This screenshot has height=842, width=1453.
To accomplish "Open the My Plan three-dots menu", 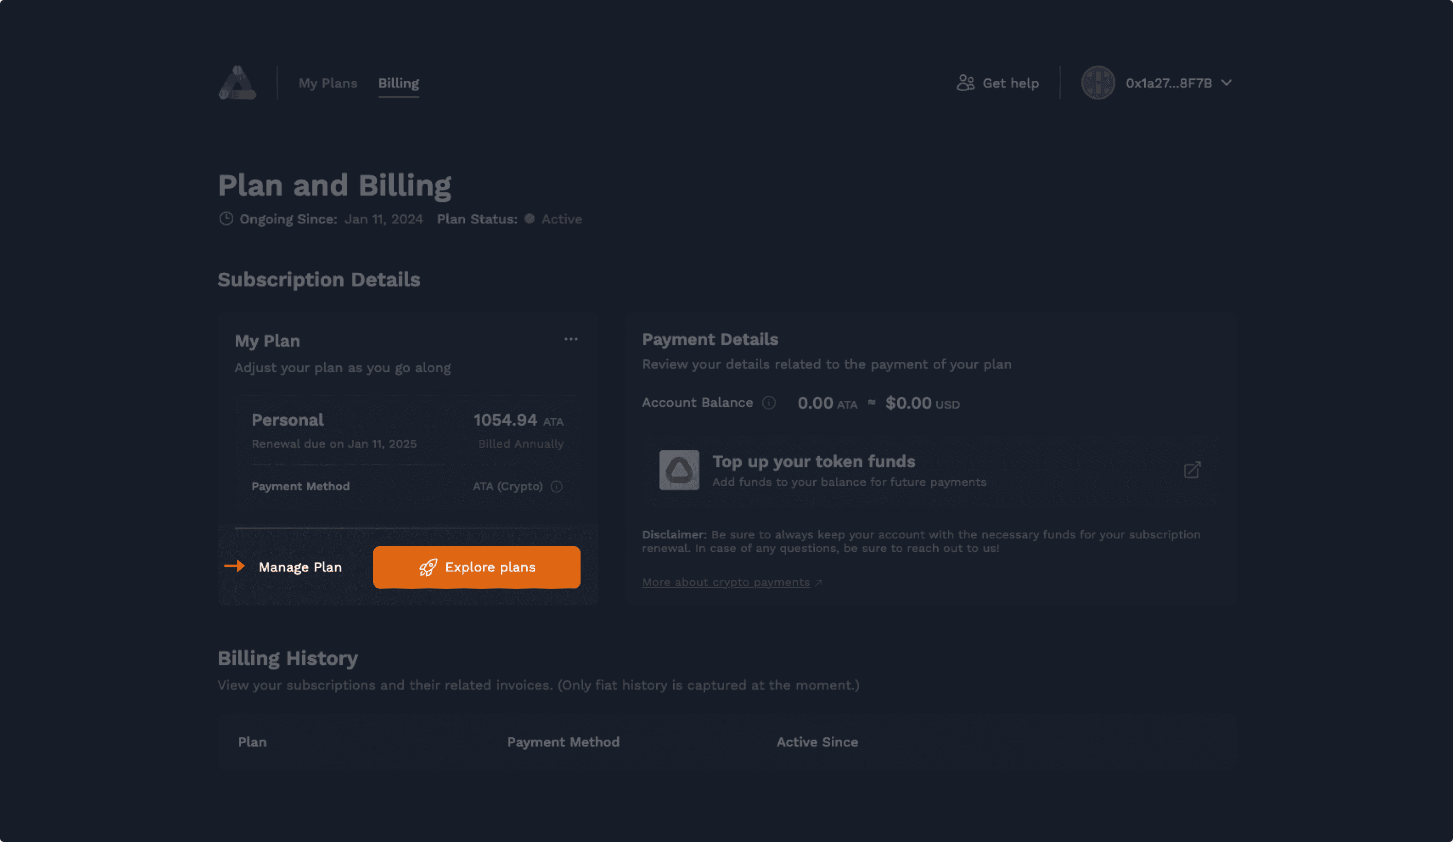I will (571, 339).
